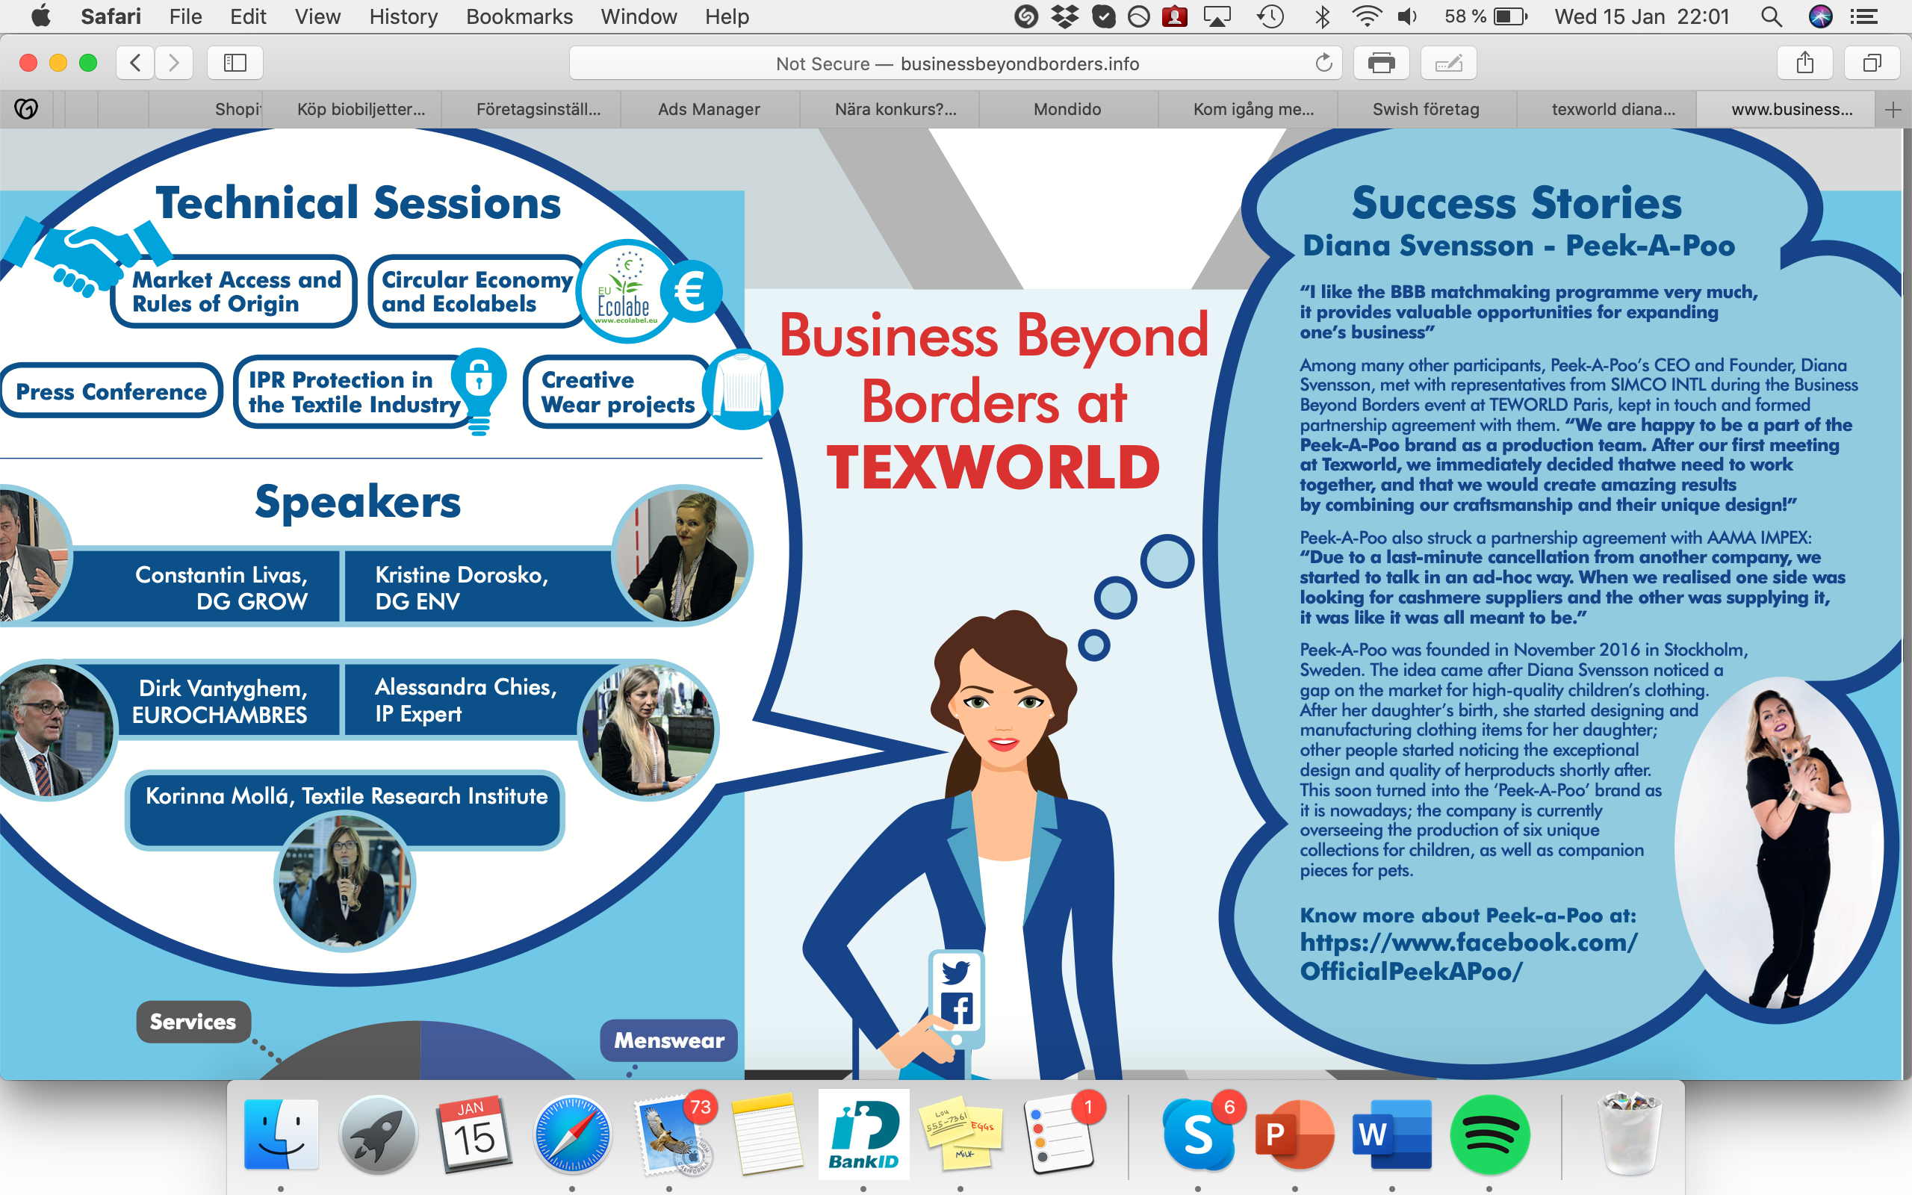The height and width of the screenshot is (1195, 1912).
Task: Open the AirPlay display menu icon
Action: (1217, 16)
